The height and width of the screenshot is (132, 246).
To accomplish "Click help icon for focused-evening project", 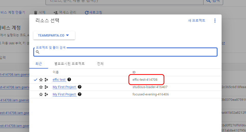I will click(80, 94).
